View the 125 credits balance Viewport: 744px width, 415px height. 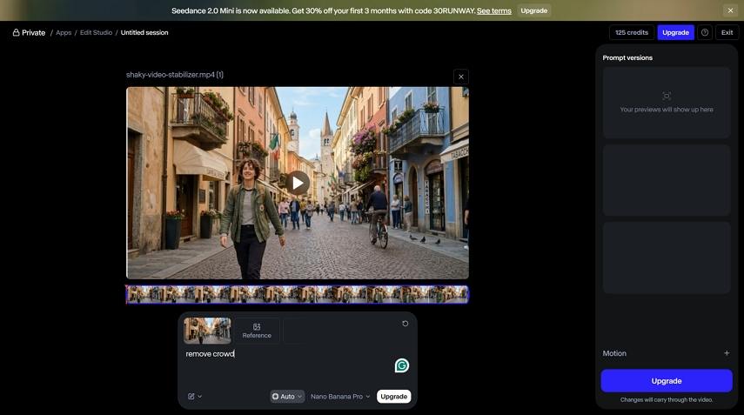pos(632,32)
